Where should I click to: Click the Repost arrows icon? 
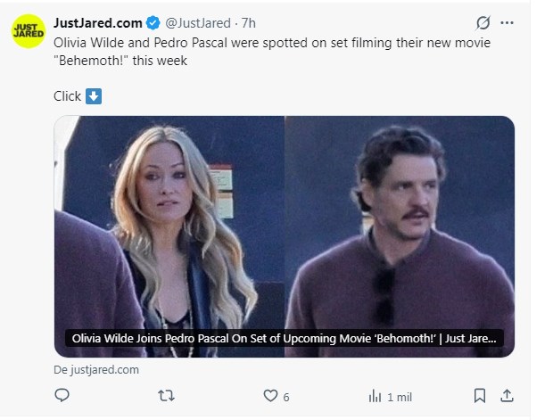165,395
